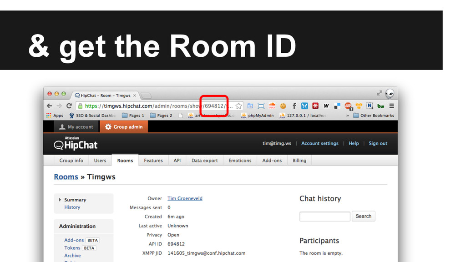Click the 'Sign out' link

pos(378,143)
